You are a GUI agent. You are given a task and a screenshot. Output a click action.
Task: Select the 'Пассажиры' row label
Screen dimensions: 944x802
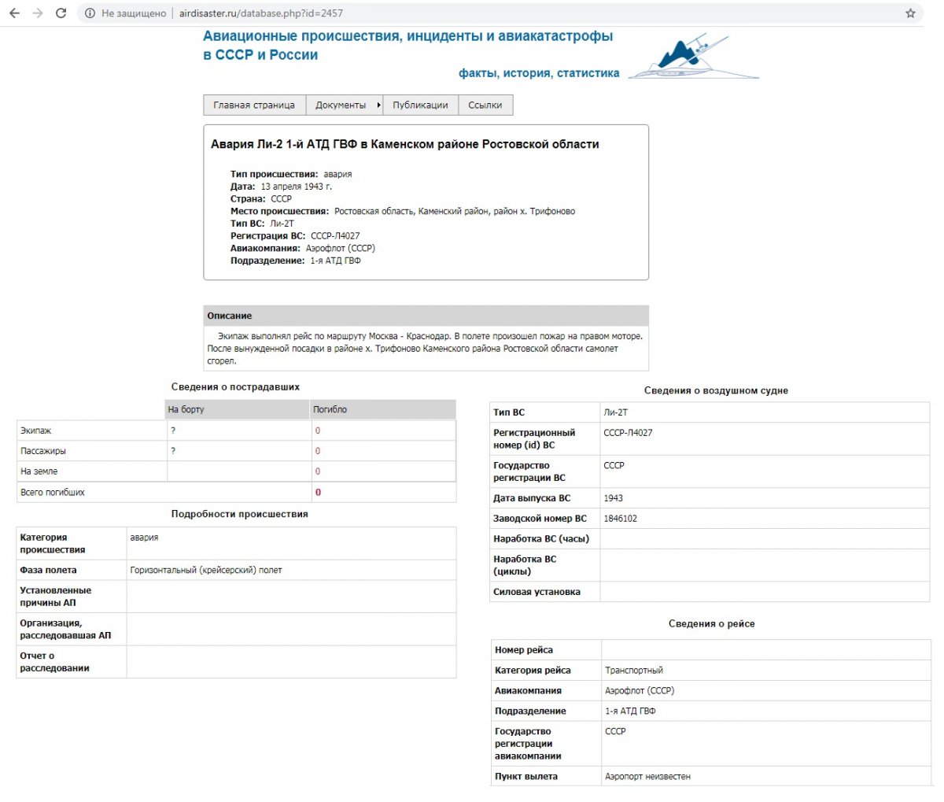43,451
